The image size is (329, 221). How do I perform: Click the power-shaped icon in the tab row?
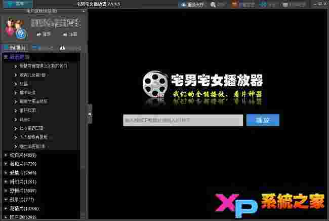tap(62, 48)
